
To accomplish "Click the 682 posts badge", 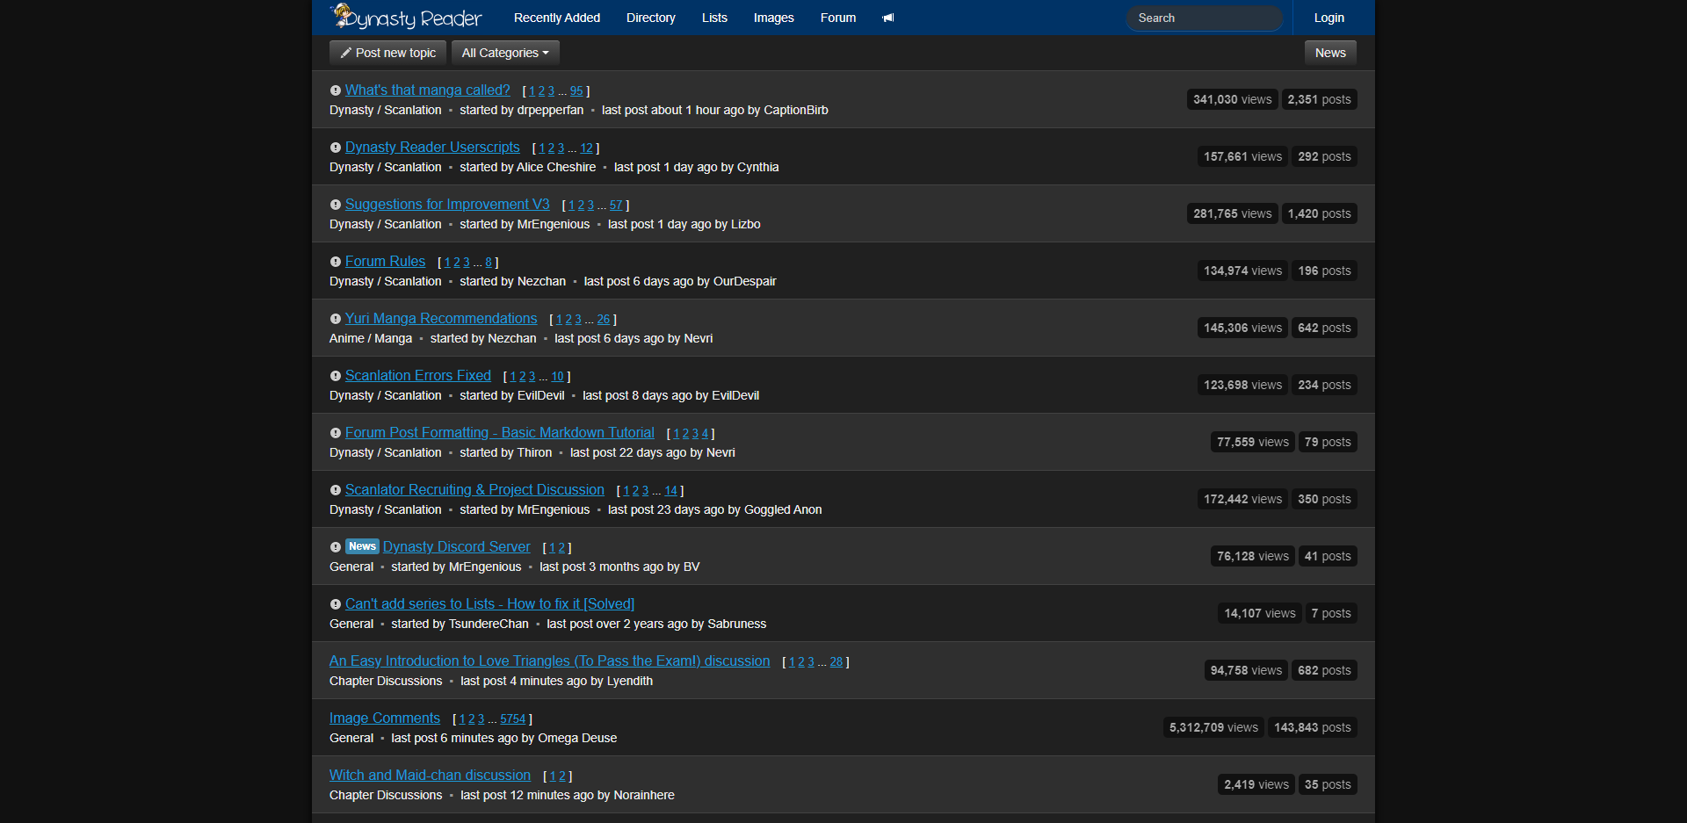I will (x=1324, y=670).
